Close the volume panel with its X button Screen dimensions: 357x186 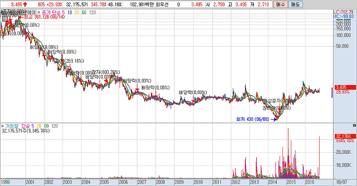[354, 125]
